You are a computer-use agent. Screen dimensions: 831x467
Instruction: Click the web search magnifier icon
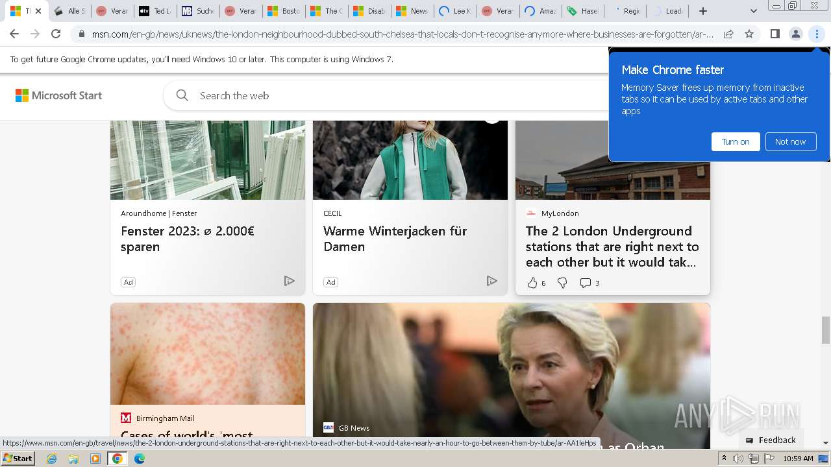coord(182,95)
